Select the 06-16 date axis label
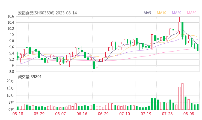This screenshot has height=120, width=202. (x=82, y=114)
